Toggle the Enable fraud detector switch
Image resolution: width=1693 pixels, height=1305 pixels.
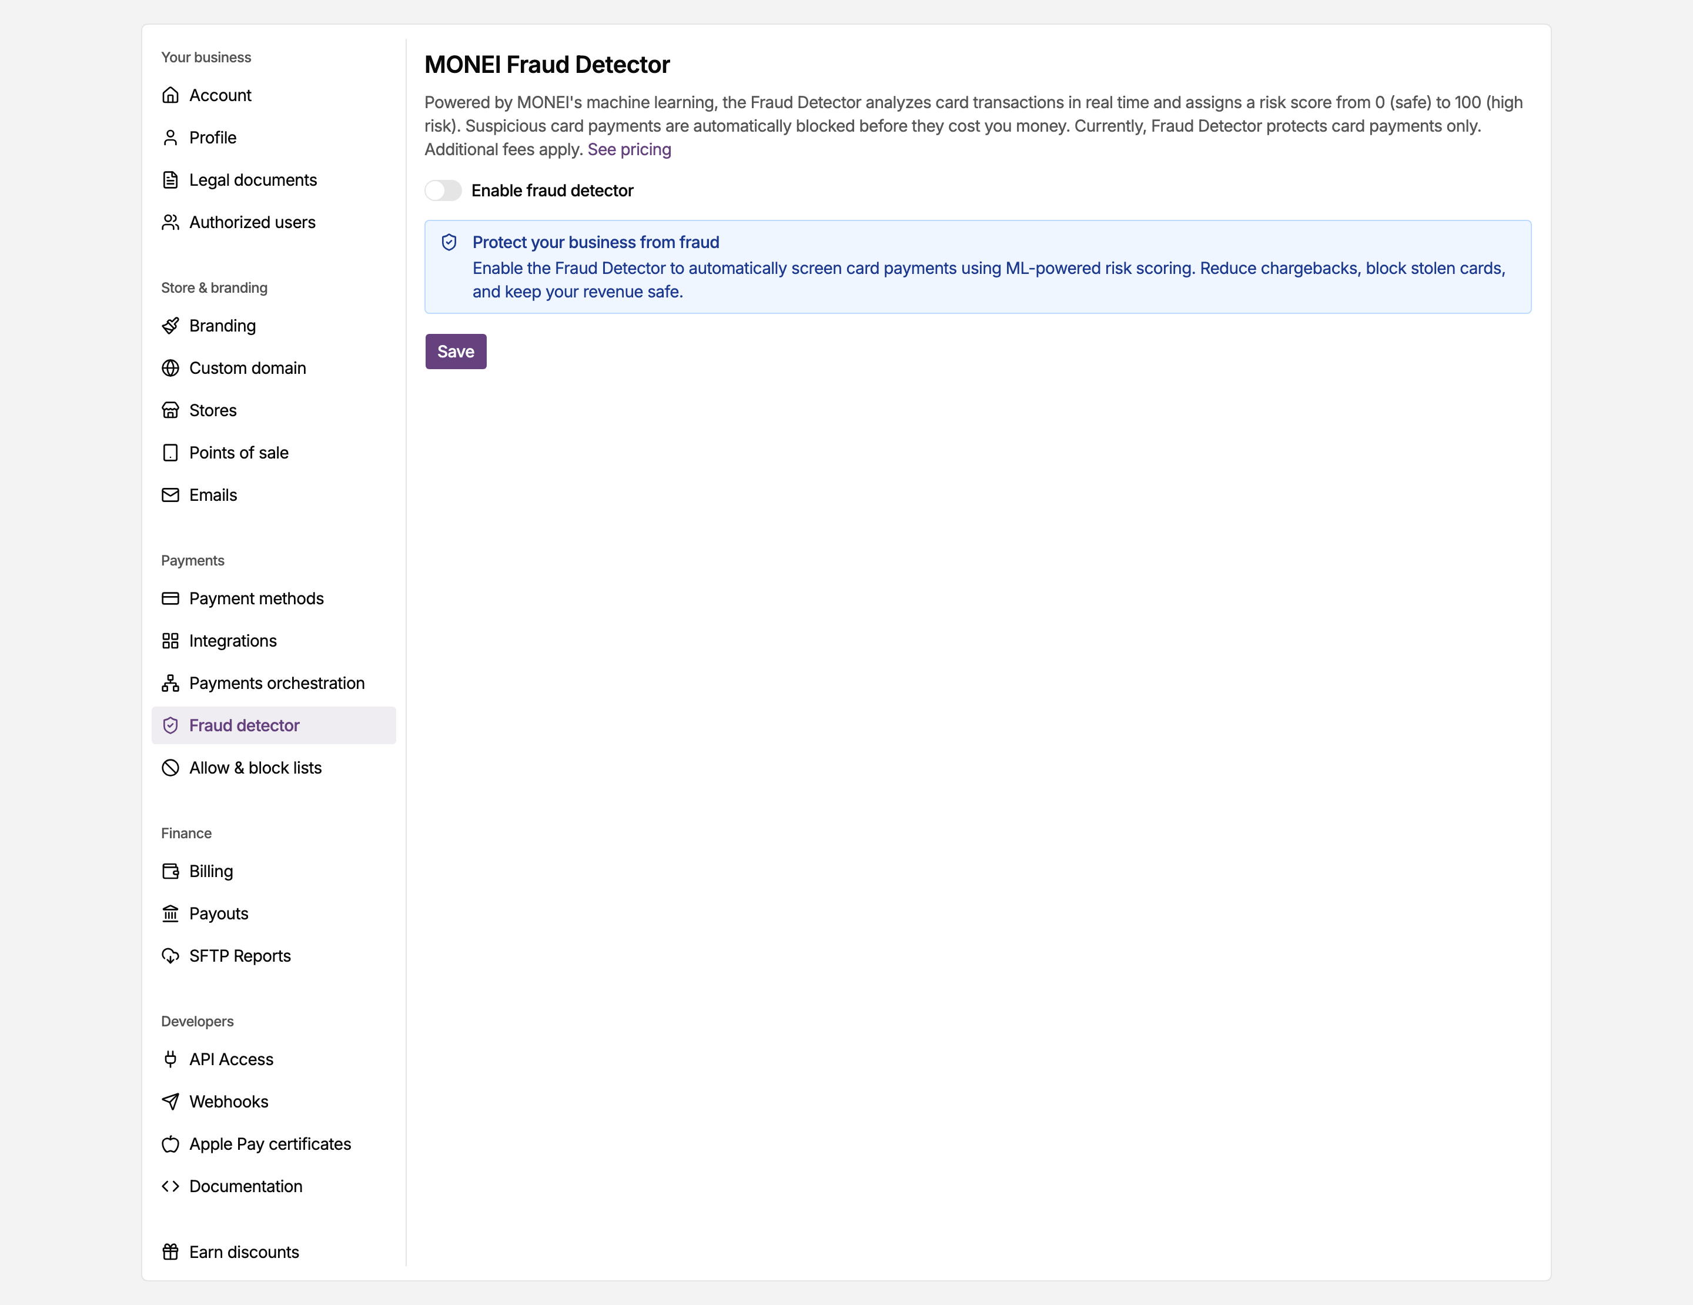click(443, 190)
